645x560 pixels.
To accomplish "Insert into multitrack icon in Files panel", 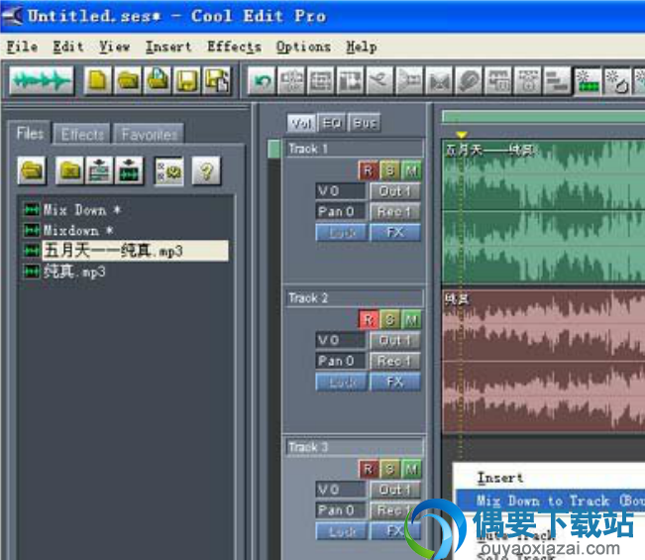I will [x=99, y=170].
